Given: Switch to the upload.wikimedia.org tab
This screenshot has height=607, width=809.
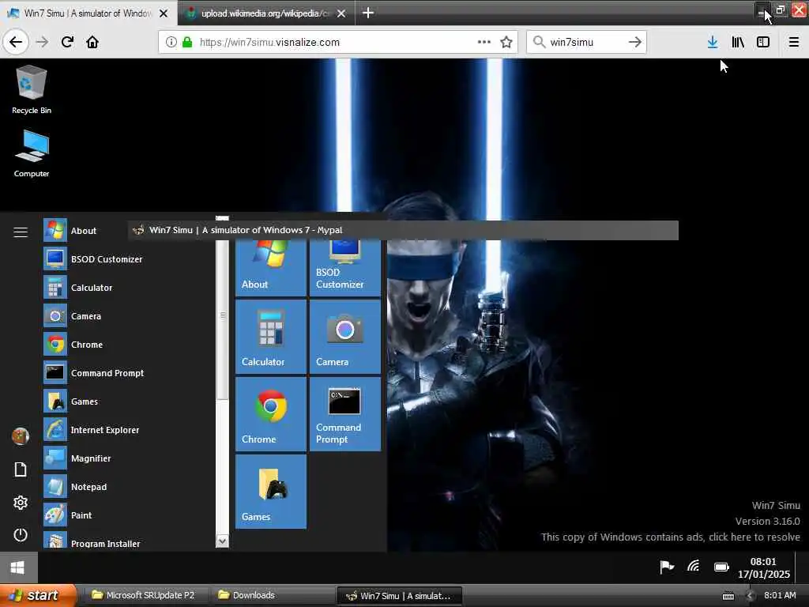Looking at the screenshot, I should tap(265, 13).
